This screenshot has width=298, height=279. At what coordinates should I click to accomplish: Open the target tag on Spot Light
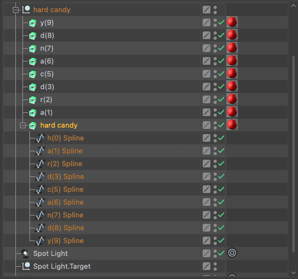point(232,253)
